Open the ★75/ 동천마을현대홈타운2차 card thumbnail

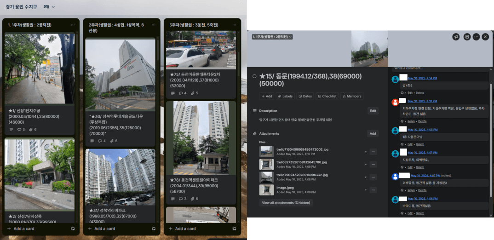click(201, 50)
